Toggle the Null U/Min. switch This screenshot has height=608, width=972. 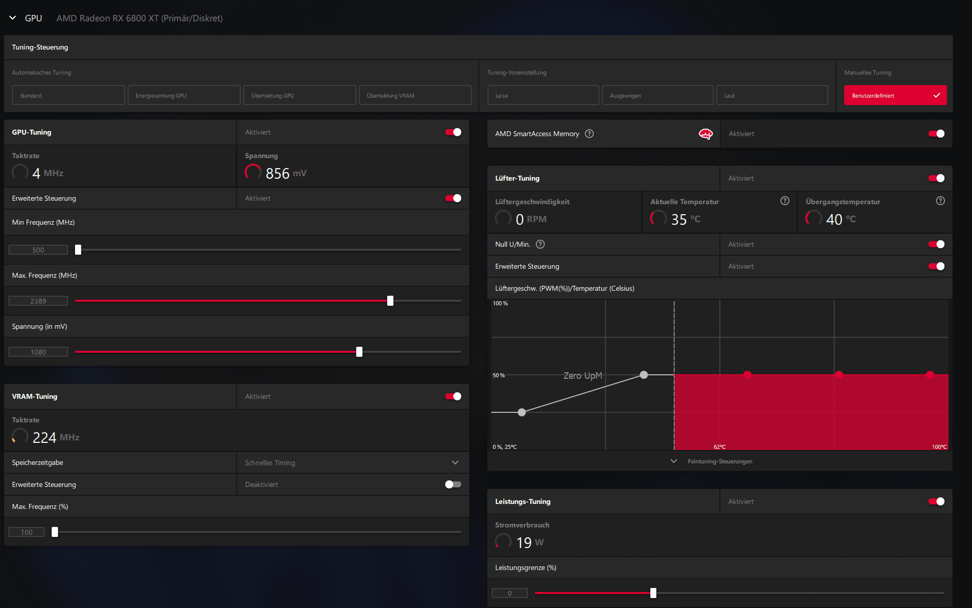tap(936, 244)
